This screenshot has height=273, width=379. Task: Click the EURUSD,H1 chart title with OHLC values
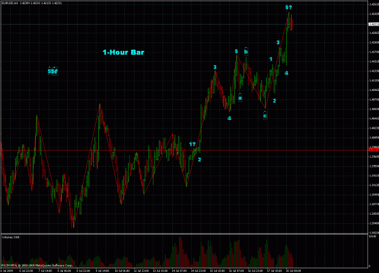pos(32,3)
